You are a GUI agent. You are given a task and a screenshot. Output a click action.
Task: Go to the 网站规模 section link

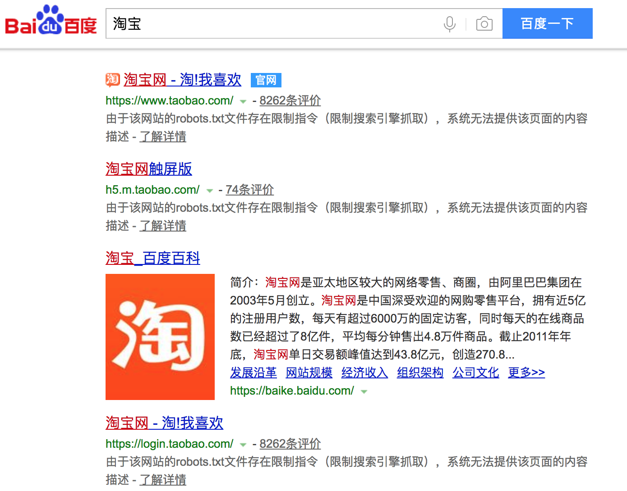pos(309,373)
